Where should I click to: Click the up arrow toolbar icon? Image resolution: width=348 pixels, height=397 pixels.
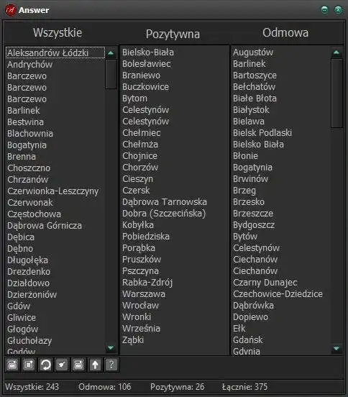click(x=95, y=365)
